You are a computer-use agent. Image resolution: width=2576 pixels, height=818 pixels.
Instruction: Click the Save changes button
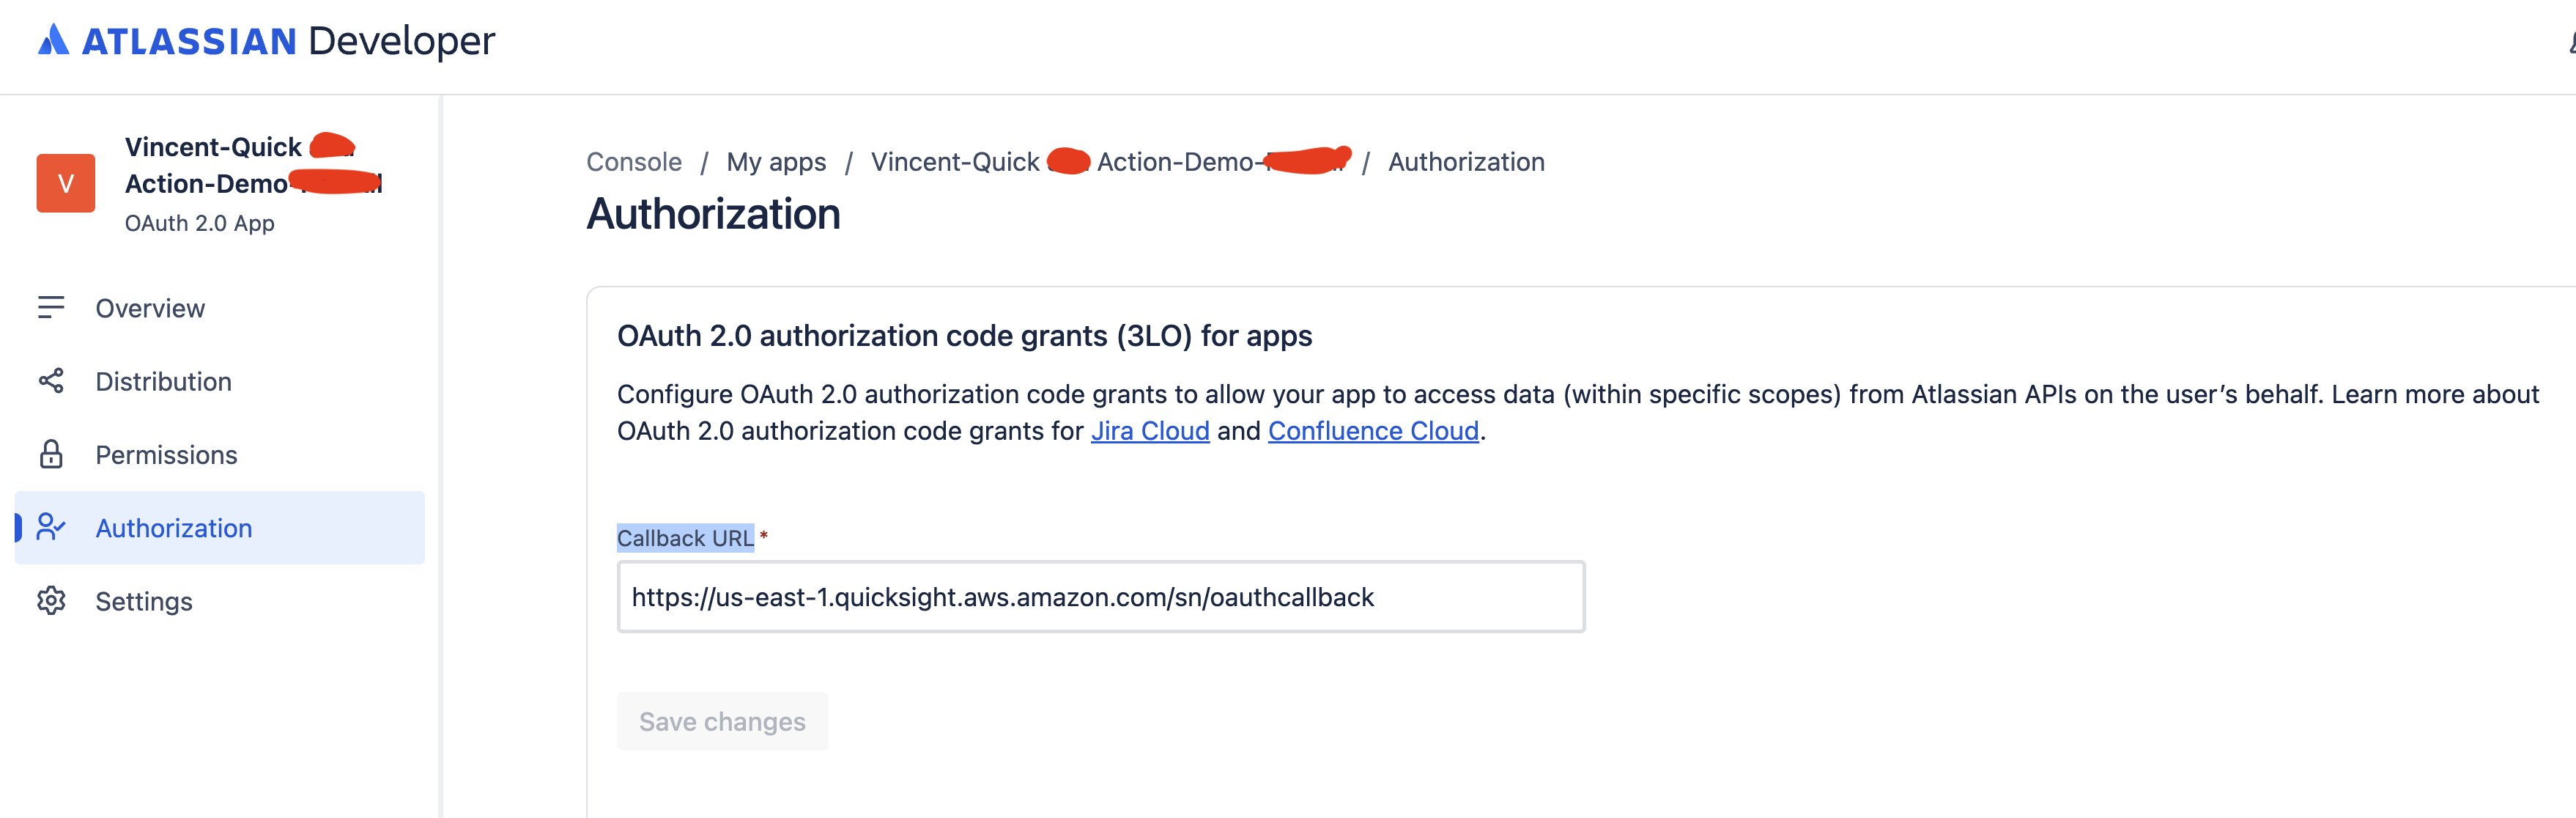pos(722,721)
